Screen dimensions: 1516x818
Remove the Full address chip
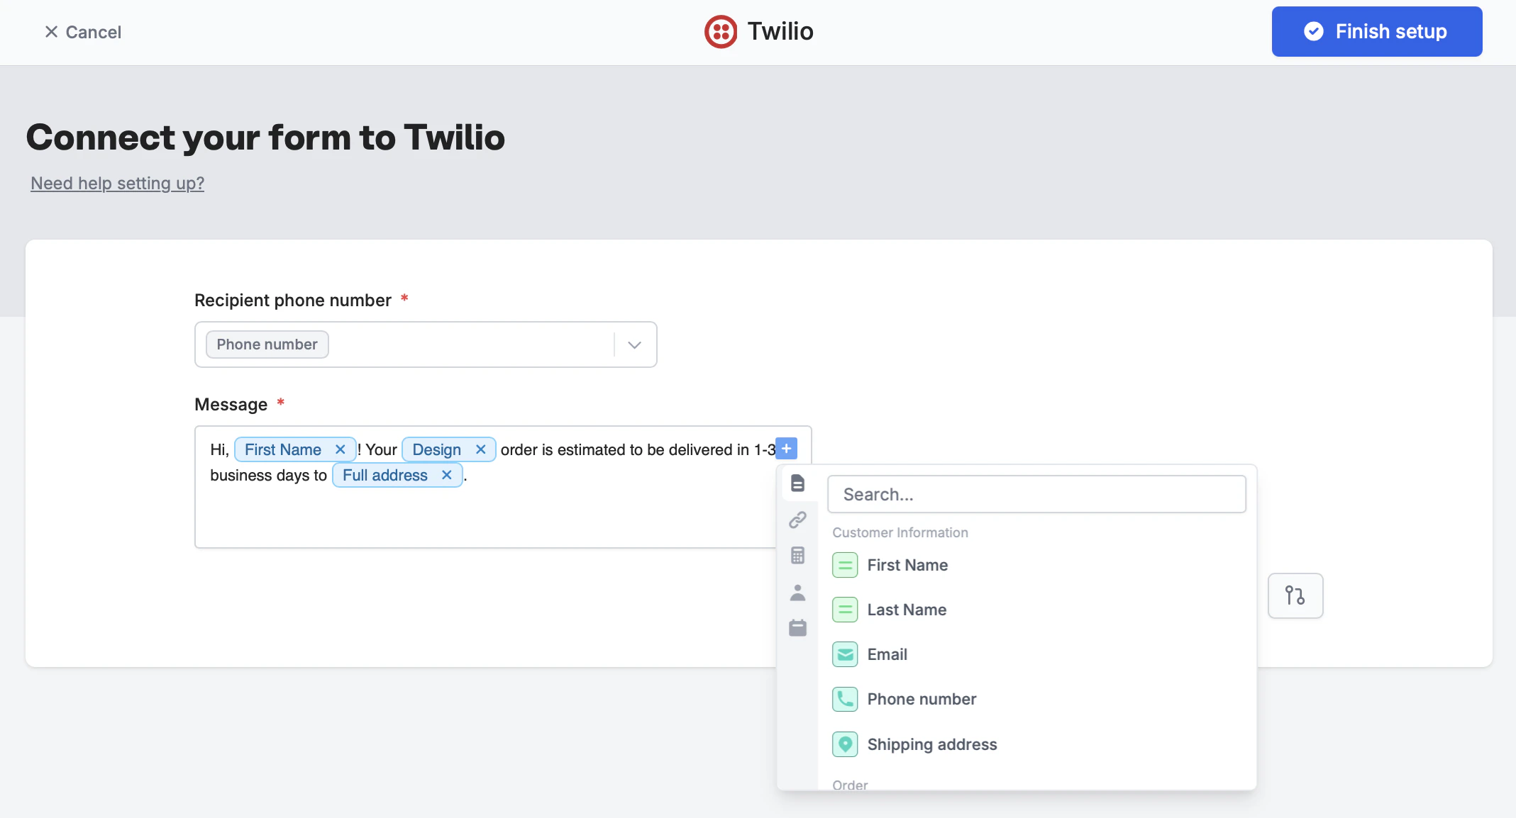point(446,475)
